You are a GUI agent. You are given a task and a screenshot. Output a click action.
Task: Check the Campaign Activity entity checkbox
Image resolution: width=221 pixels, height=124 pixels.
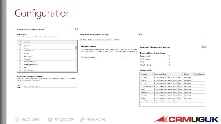point(20,62)
